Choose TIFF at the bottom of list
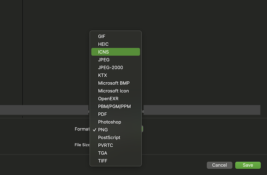Image resolution: width=267 pixels, height=175 pixels. pos(103,161)
